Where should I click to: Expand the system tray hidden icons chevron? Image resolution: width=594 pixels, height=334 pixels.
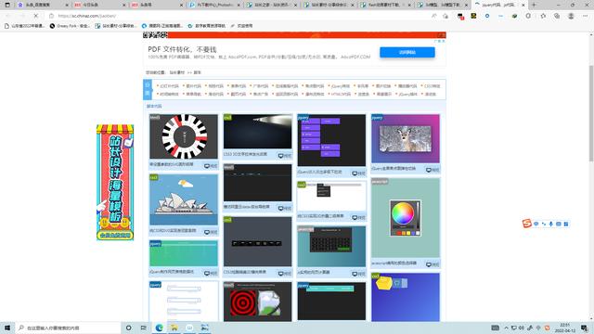506,328
